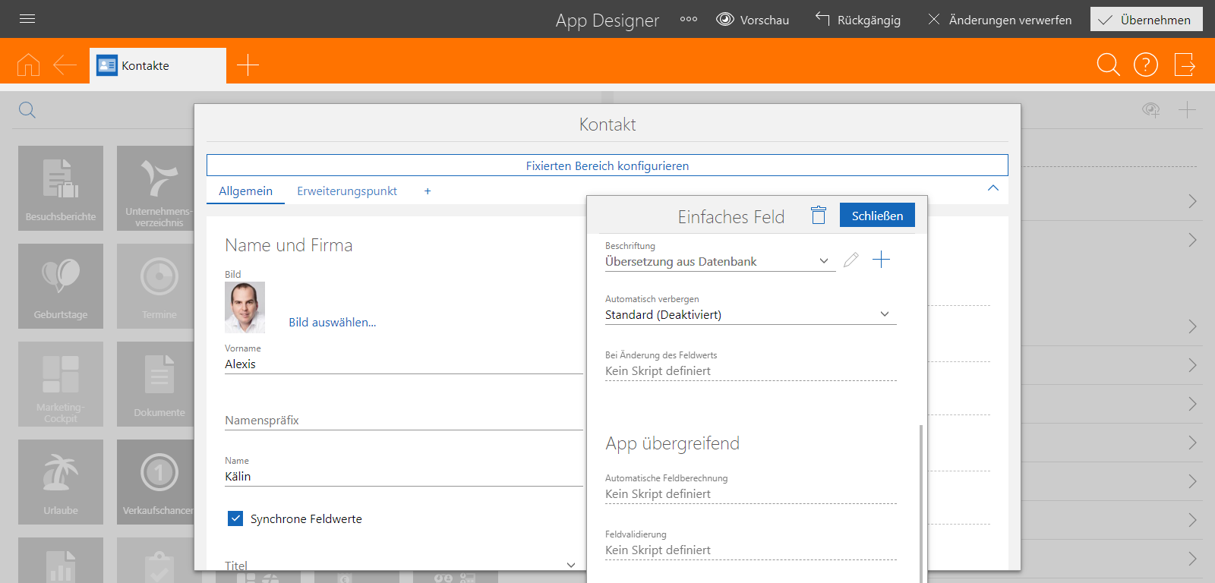
Task: Click Feldvalidierung script field
Action: [750, 550]
